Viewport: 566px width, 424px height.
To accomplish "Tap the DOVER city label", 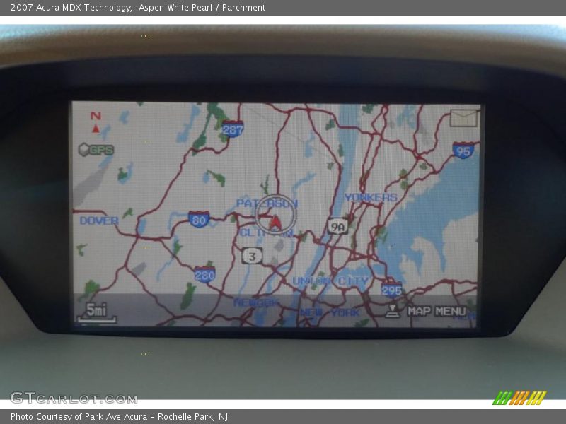I will 99,220.
